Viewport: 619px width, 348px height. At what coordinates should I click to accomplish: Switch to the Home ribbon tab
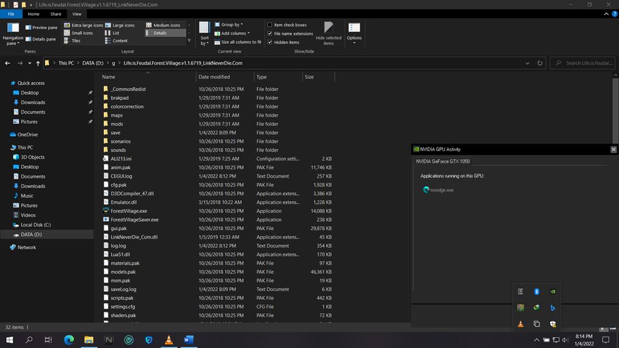click(x=33, y=13)
